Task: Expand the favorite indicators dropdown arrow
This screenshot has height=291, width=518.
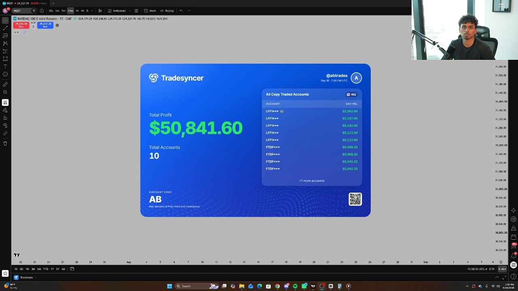Action: click(130, 11)
